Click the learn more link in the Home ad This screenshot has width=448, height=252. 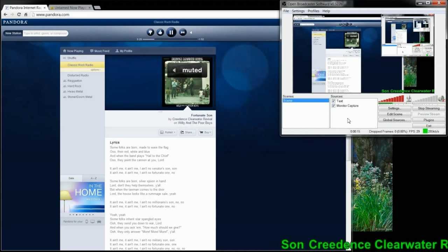coord(93,199)
